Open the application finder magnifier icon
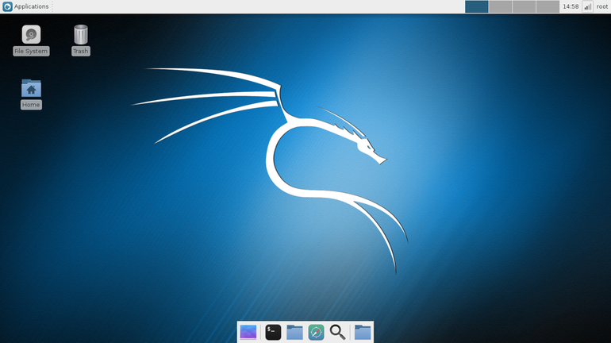 tap(337, 333)
